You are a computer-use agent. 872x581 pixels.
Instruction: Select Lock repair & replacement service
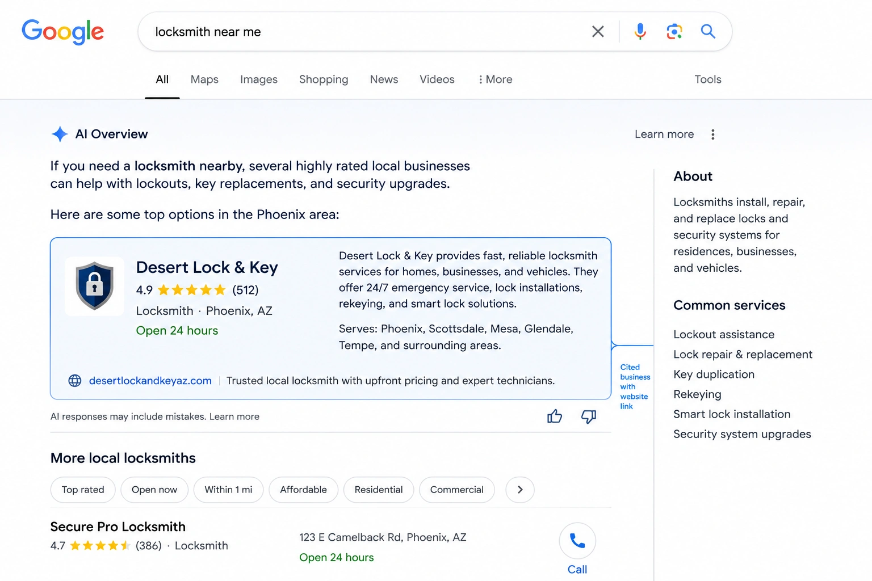[743, 355]
